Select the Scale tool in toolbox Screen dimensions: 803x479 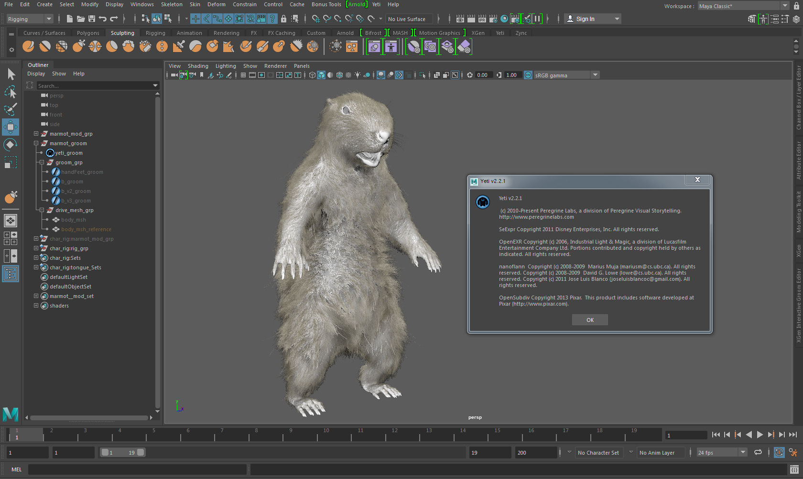pos(11,162)
